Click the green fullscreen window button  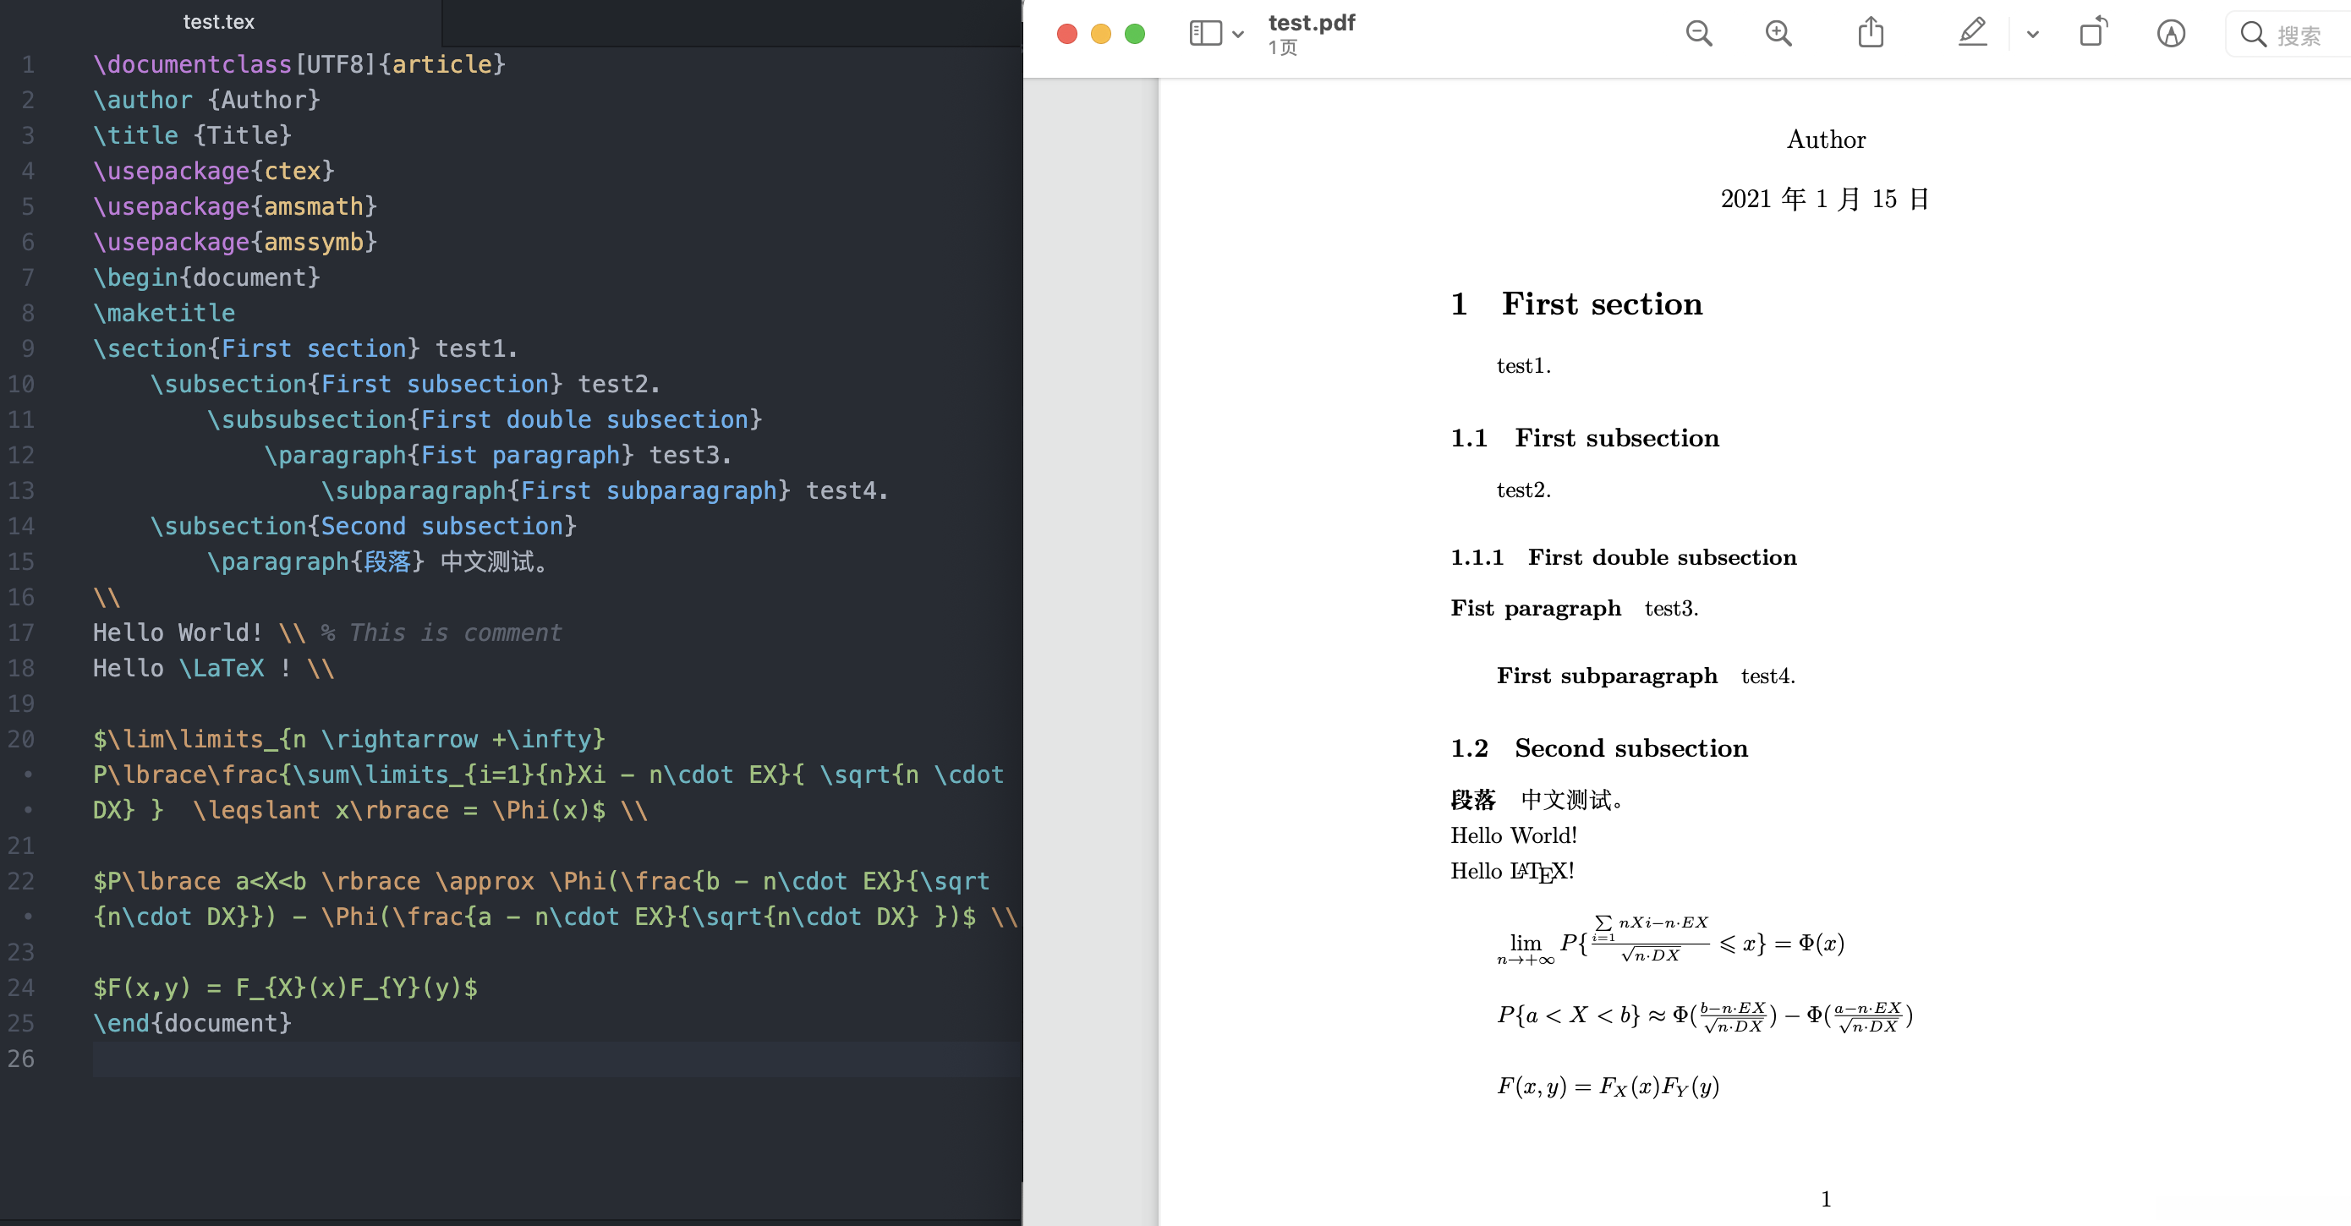click(x=1134, y=34)
